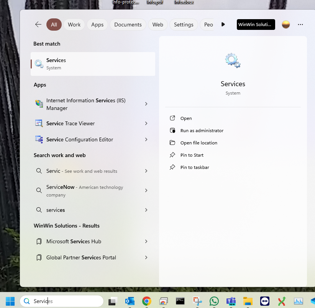Open the performance monitor graph taskbar icon
315x308 pixels.
tap(299, 301)
